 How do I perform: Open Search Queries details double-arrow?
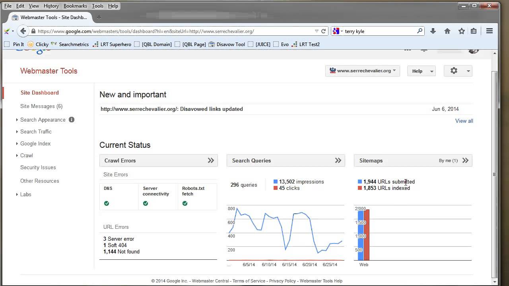tap(338, 160)
